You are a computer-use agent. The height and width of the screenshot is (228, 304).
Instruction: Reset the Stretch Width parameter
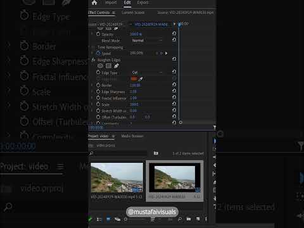pyautogui.click(x=174, y=110)
